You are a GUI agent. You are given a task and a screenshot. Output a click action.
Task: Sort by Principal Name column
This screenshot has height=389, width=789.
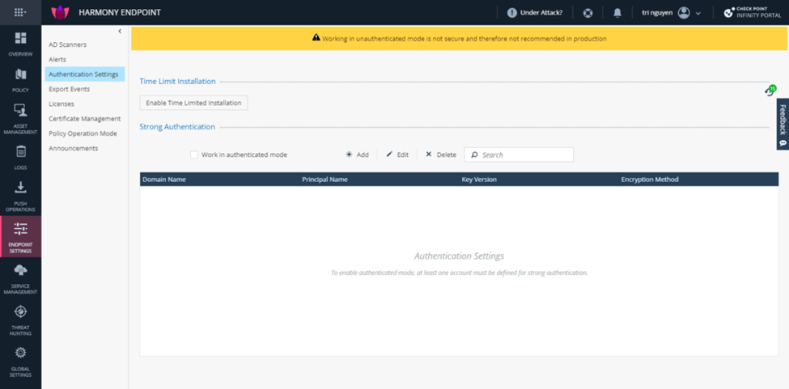pos(325,180)
